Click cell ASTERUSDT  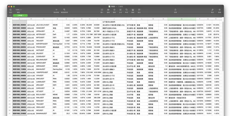(44, 35)
